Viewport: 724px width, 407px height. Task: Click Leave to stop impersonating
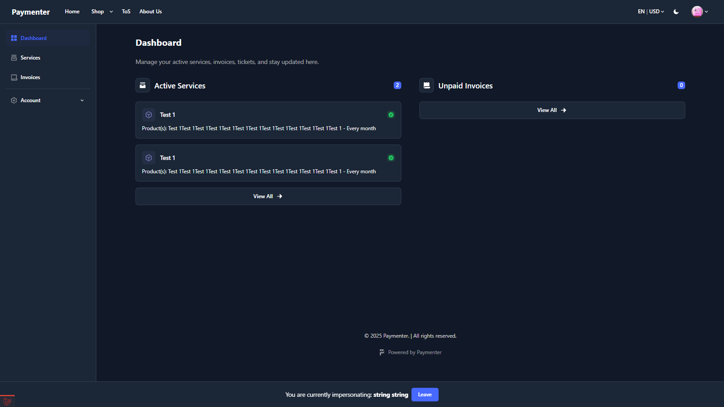click(425, 395)
